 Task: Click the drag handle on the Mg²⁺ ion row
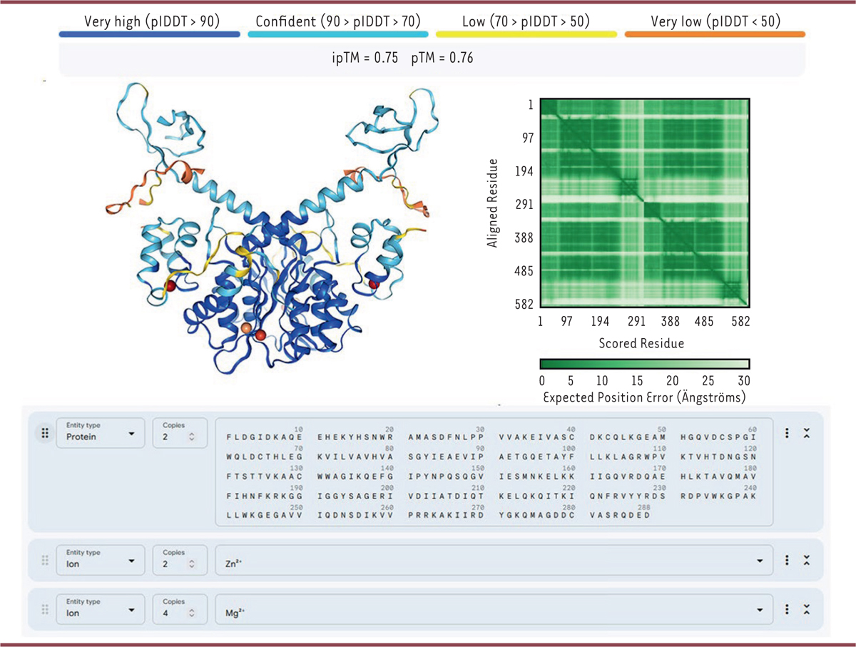click(44, 609)
